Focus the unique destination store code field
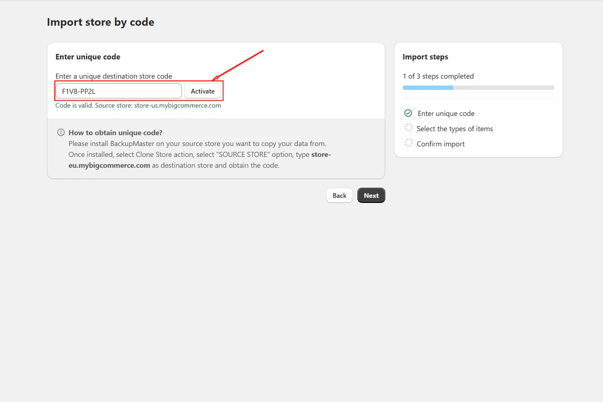 119,91
